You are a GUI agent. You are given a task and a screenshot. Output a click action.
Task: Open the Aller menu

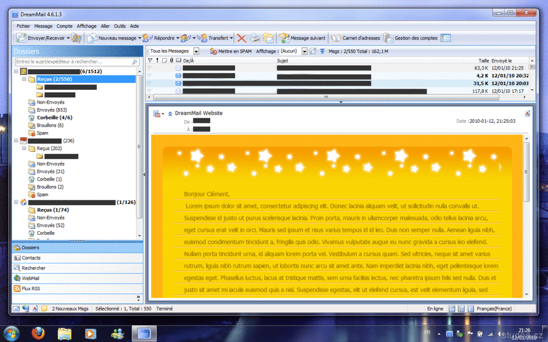coord(105,26)
